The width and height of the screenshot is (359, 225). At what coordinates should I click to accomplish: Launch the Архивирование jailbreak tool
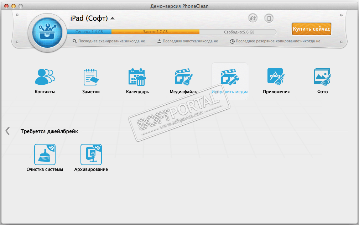pos(91,155)
